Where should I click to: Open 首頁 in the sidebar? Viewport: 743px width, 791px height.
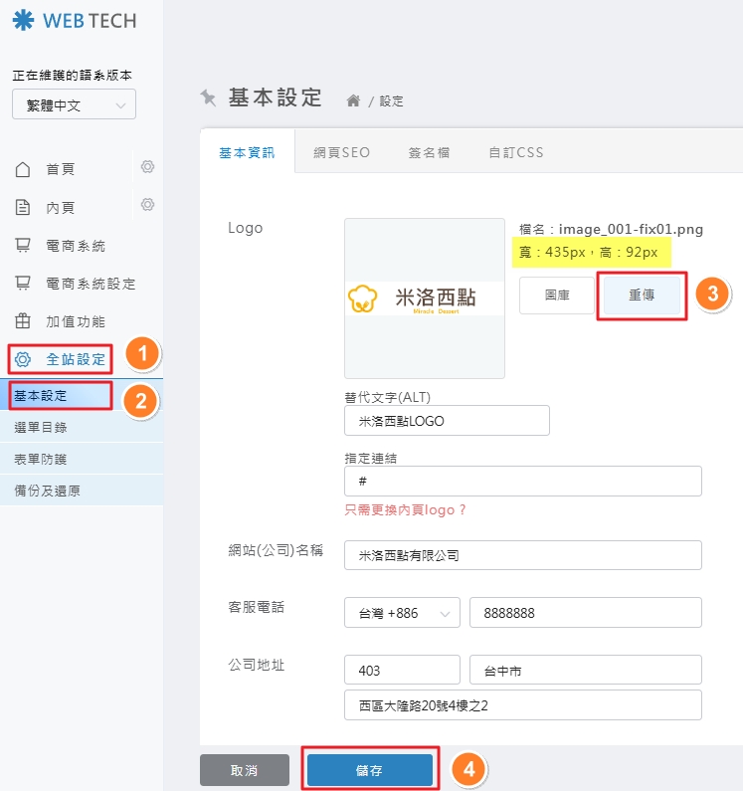pos(60,169)
